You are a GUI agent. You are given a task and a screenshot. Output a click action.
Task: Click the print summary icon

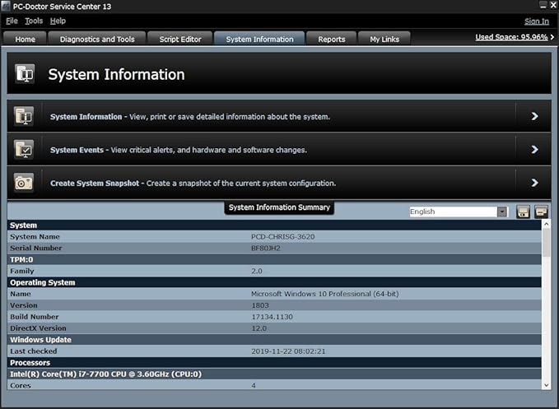[541, 211]
